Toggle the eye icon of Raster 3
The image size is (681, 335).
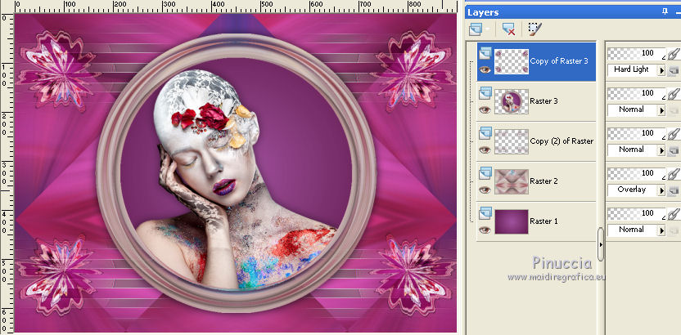click(x=485, y=109)
